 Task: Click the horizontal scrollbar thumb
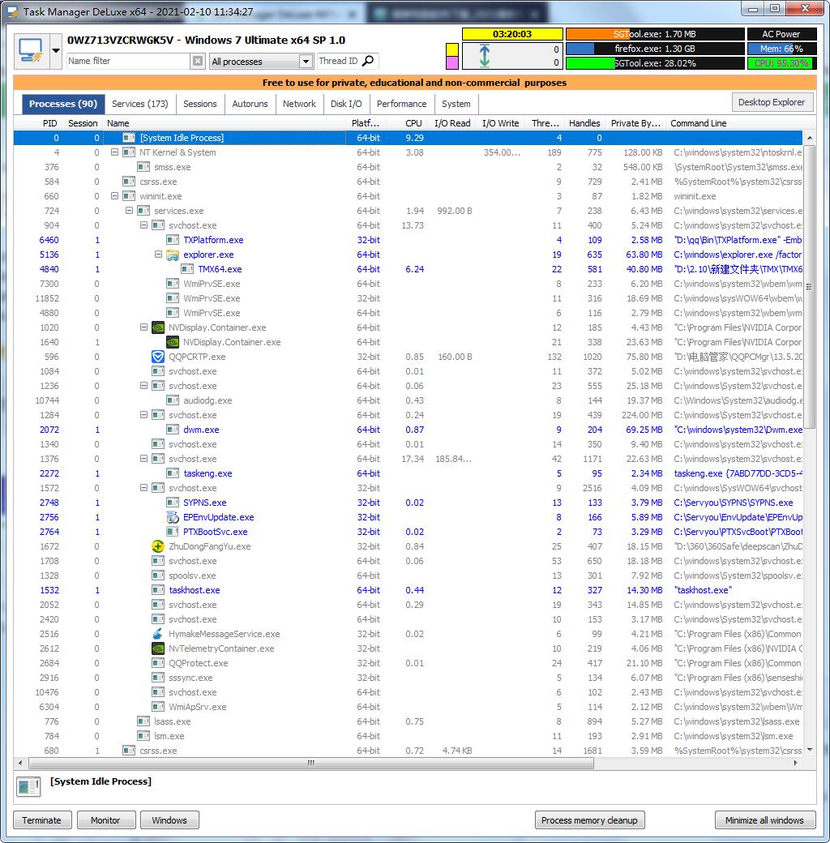tap(311, 763)
